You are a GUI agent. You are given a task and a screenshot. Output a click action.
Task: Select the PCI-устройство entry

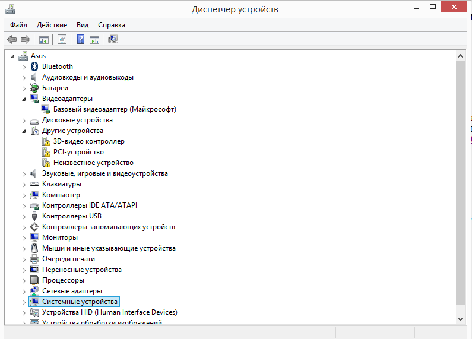78,152
